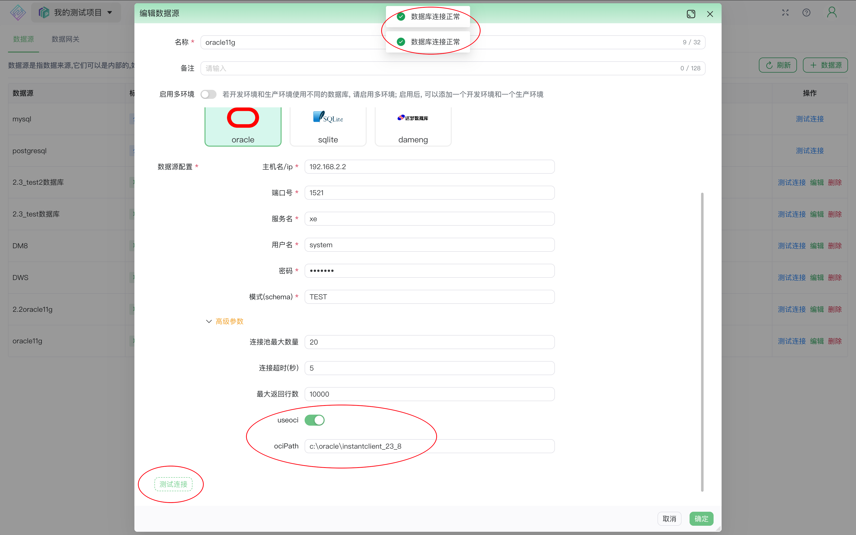This screenshot has height=535, width=856.
Task: Click 编辑 for the oracle11g data source
Action: click(817, 341)
